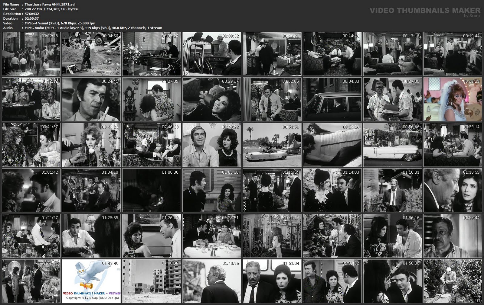The image size is (484, 305).
Task: Open the garden thumbnail at 01:58:28
Action: tap(453, 281)
